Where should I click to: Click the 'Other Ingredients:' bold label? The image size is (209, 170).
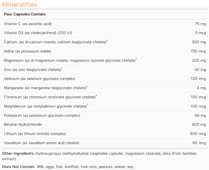18,154
